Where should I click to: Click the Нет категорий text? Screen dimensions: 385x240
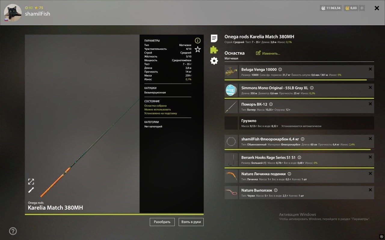pos(153,127)
